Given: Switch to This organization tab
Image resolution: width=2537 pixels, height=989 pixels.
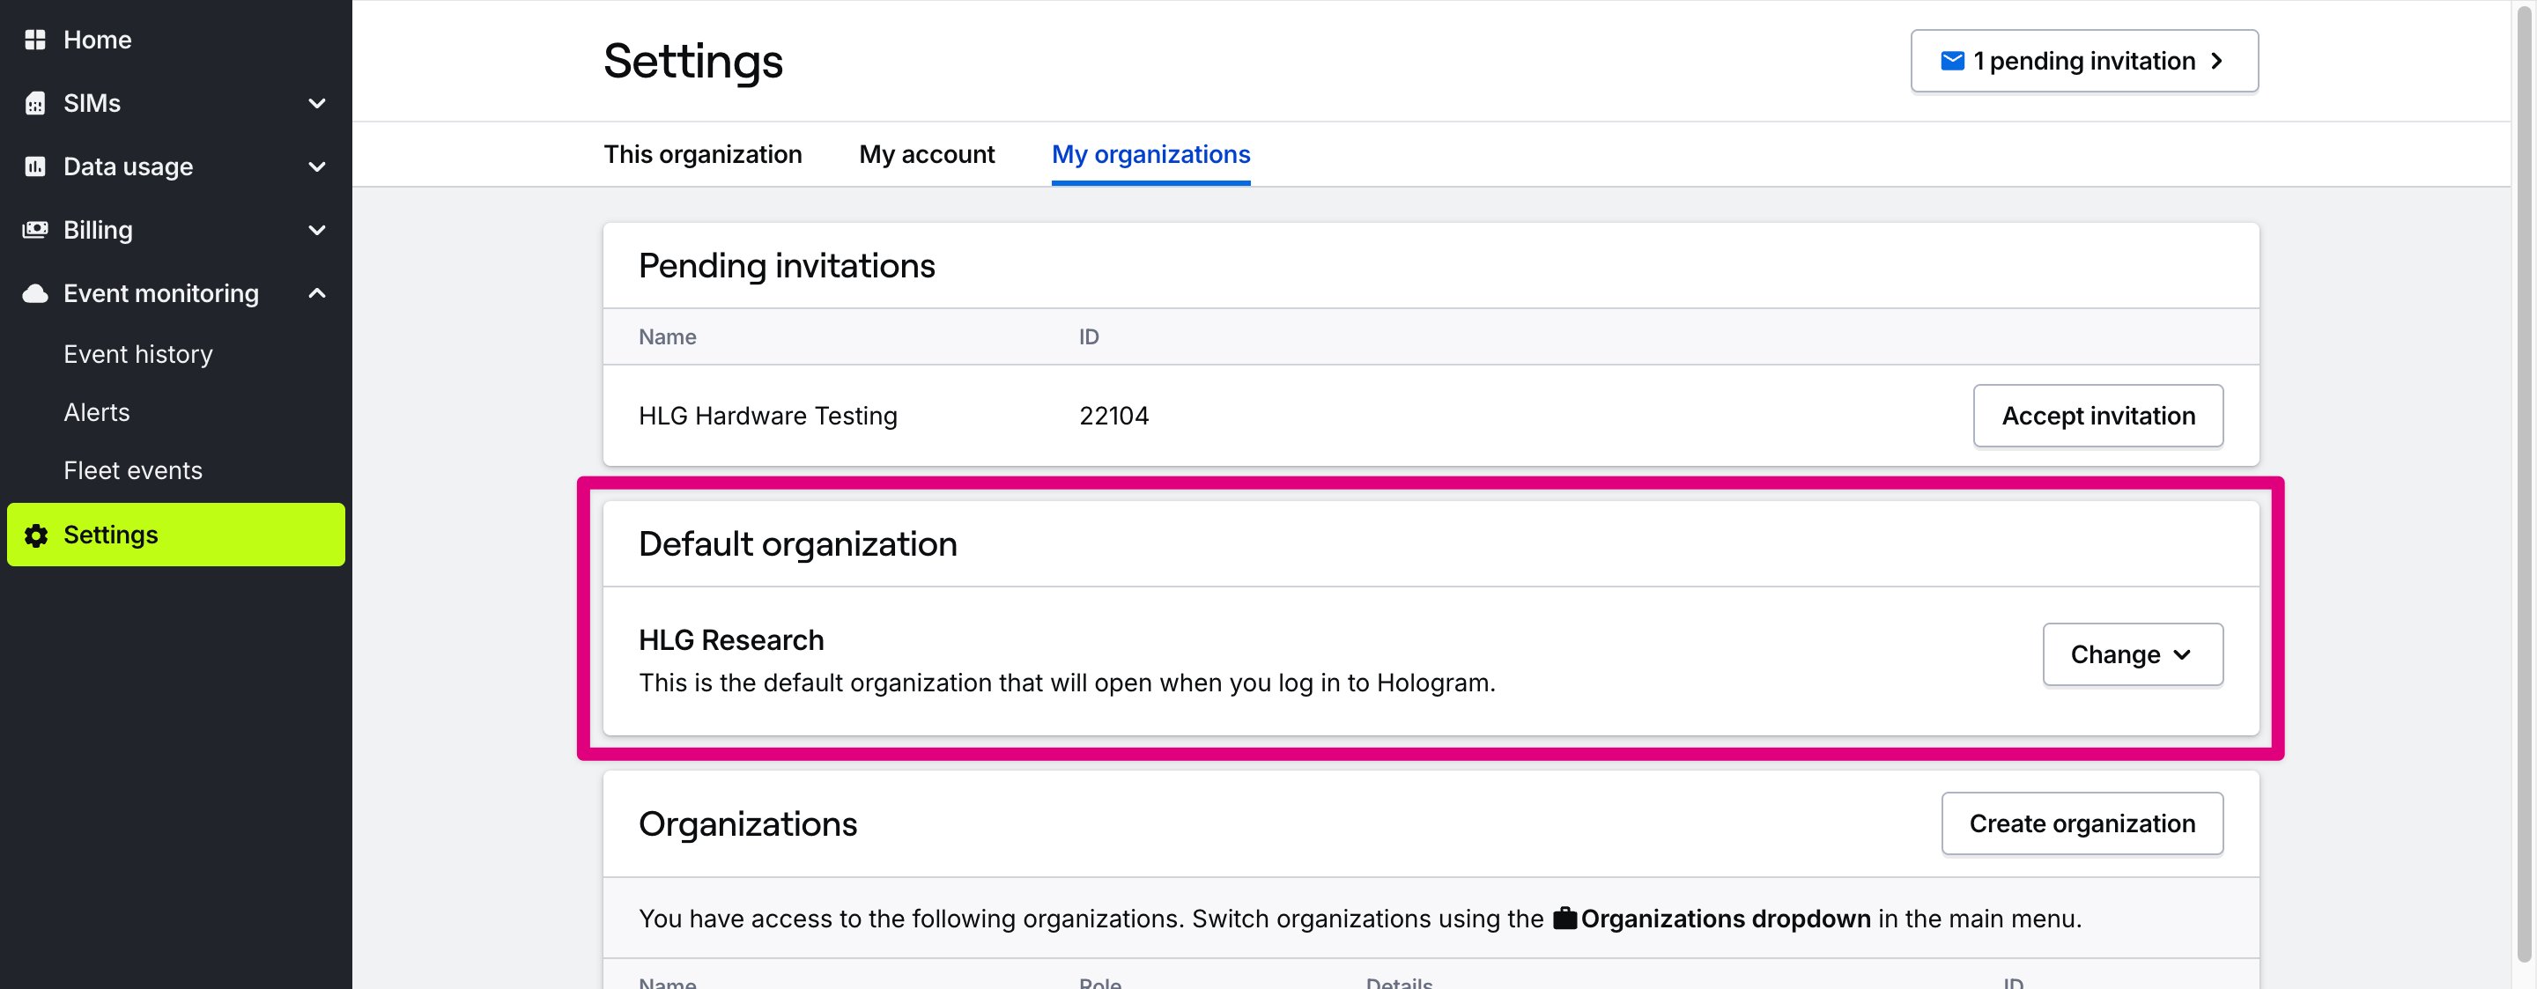Looking at the screenshot, I should click(x=702, y=155).
